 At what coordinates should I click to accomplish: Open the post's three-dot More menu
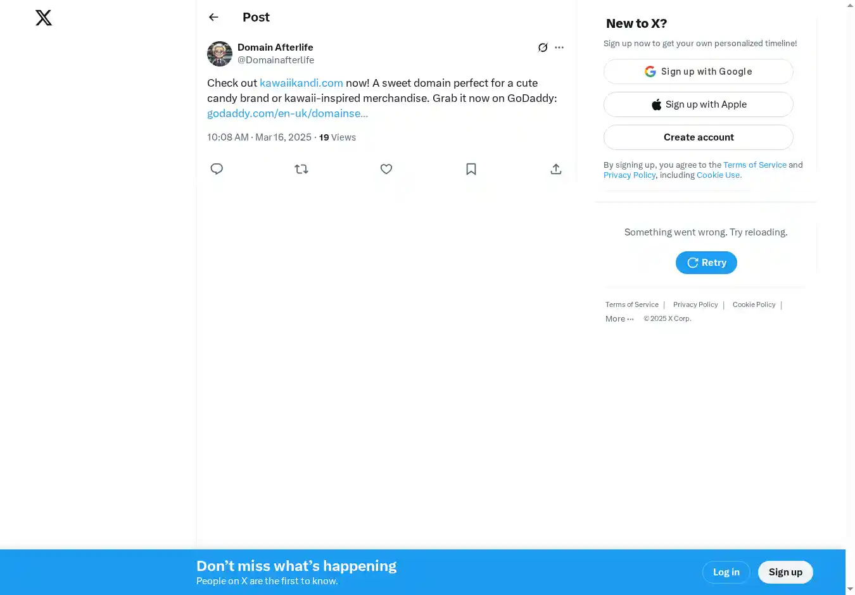(x=559, y=47)
